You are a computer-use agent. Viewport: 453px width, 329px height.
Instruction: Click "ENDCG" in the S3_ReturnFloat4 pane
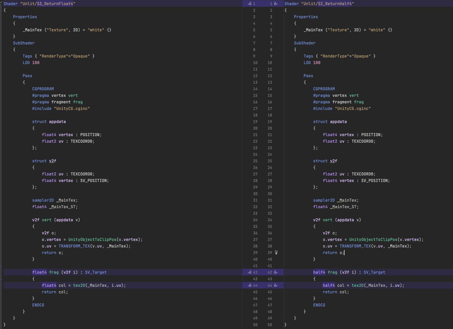tap(38, 305)
